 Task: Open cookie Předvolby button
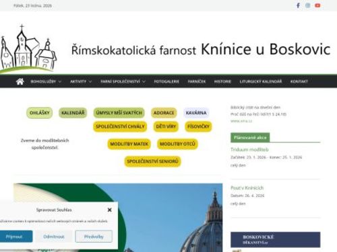click(x=94, y=237)
